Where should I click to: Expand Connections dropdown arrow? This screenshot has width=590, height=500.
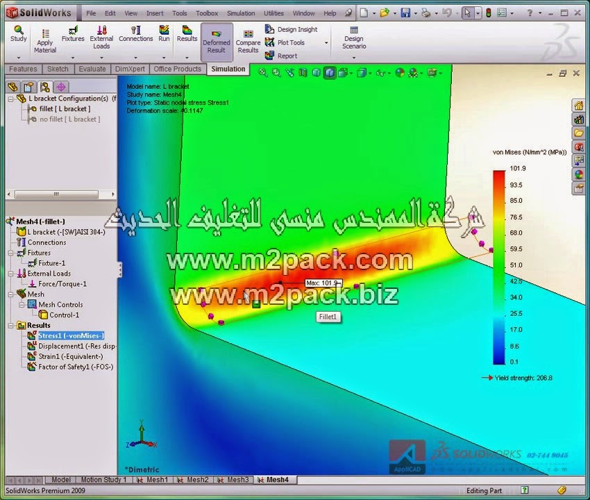coord(135,58)
